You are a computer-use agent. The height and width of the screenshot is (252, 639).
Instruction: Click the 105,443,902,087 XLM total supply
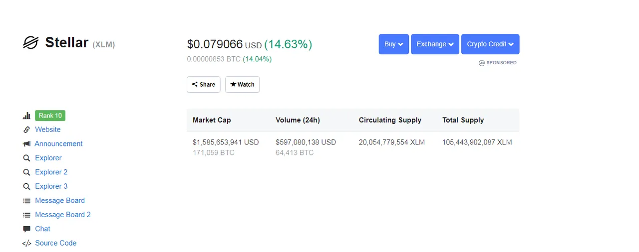coord(477,142)
